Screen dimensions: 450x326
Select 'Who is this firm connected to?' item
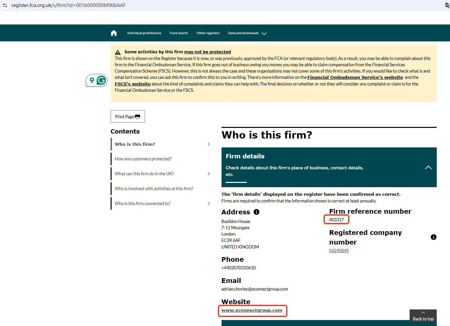pos(143,203)
